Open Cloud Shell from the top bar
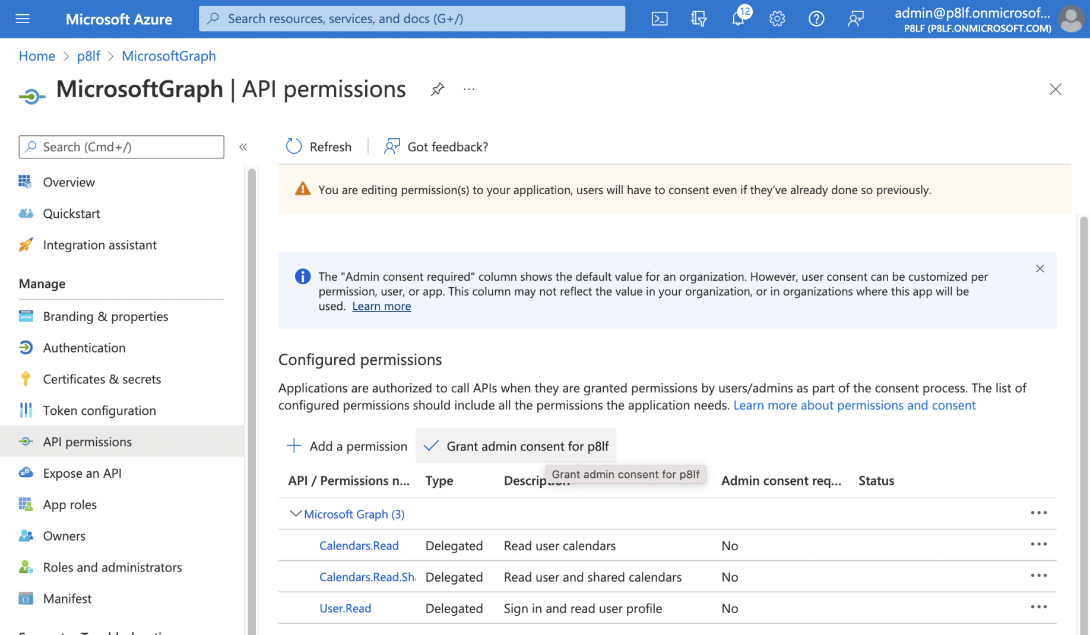Viewport: 1090px width, 635px height. tap(659, 19)
